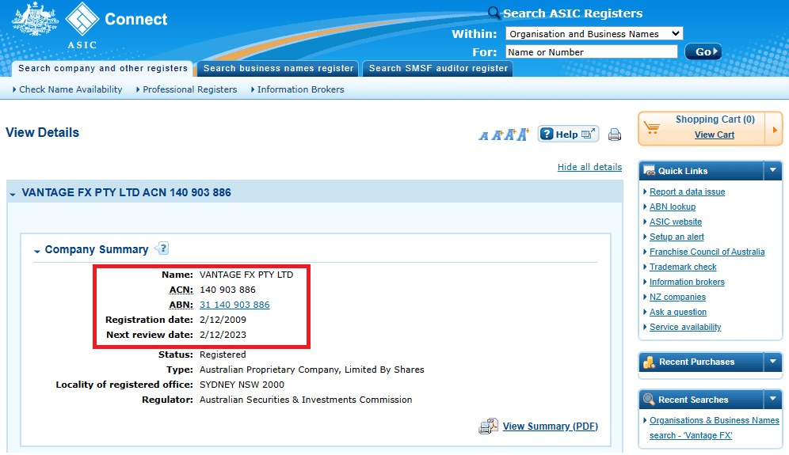Open Service availability quick link

pos(685,328)
